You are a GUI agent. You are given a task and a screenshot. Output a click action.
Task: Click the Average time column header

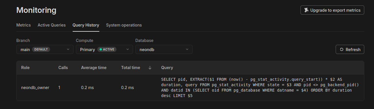point(94,68)
